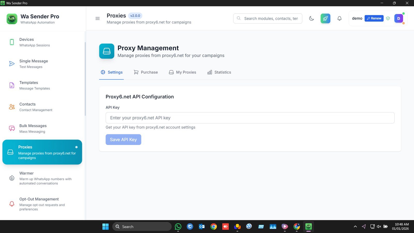This screenshot has width=414, height=233.
Task: Open WhatsApp from the taskbar
Action: (178, 226)
